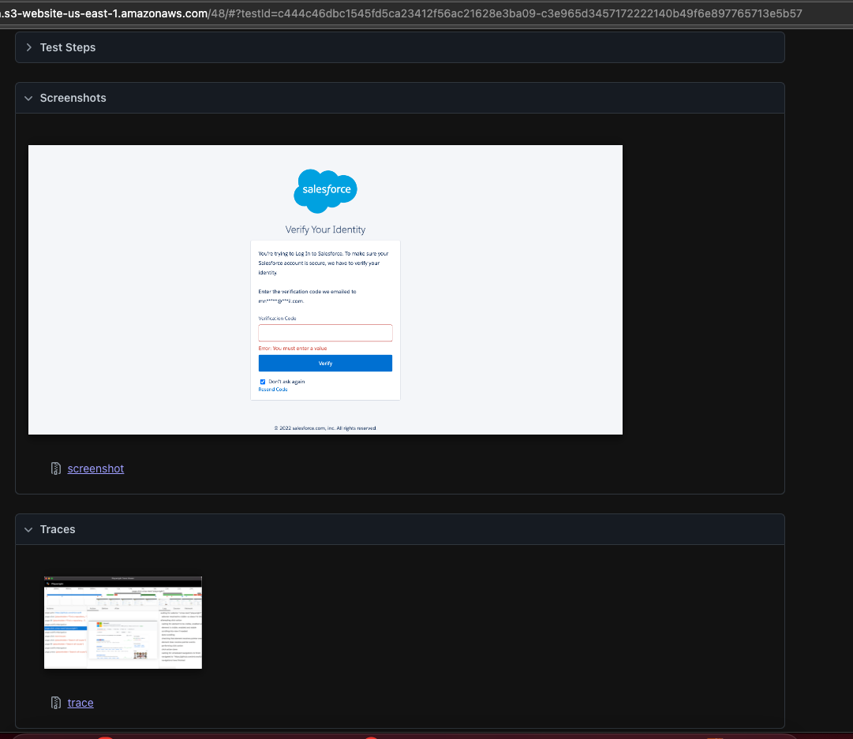Click the Traces heading text
This screenshot has width=853, height=739.
58,530
